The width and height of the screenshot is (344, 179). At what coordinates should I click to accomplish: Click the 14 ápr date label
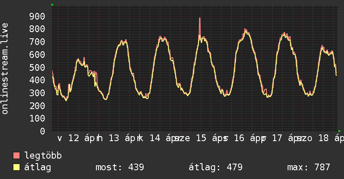click(x=164, y=138)
